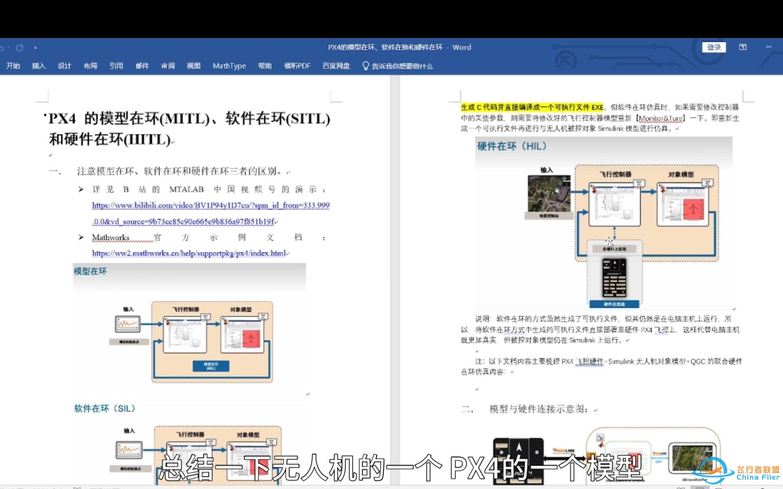
Task: Click the lightbulb Tell Me icon
Action: click(x=365, y=66)
